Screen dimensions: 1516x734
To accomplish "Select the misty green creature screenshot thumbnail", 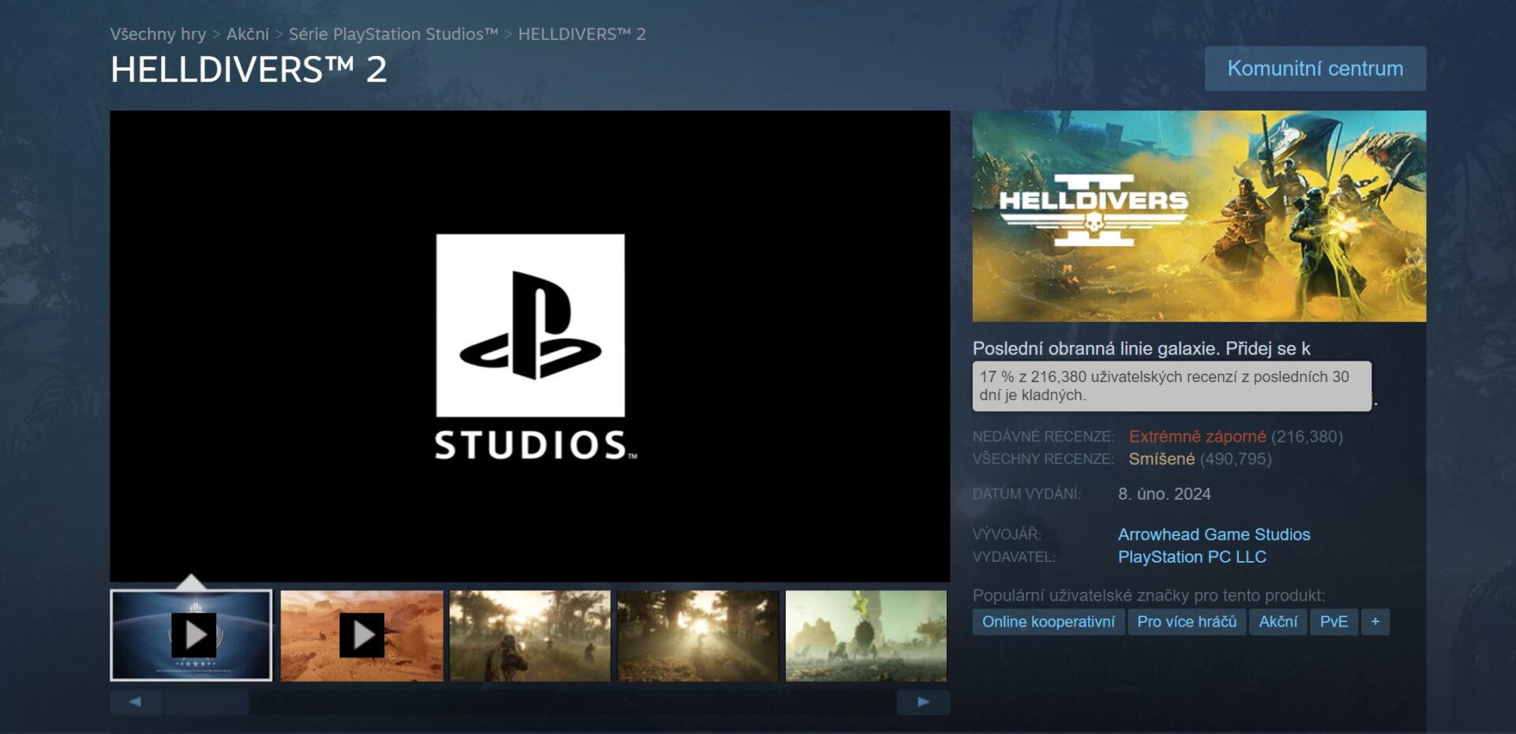I will click(866, 635).
